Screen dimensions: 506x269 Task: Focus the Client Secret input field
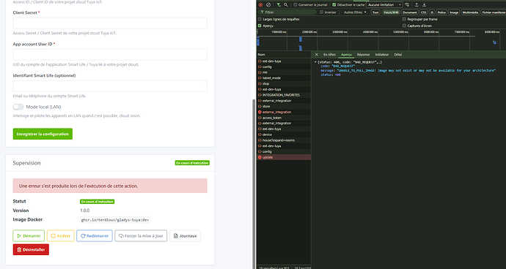coord(110,23)
